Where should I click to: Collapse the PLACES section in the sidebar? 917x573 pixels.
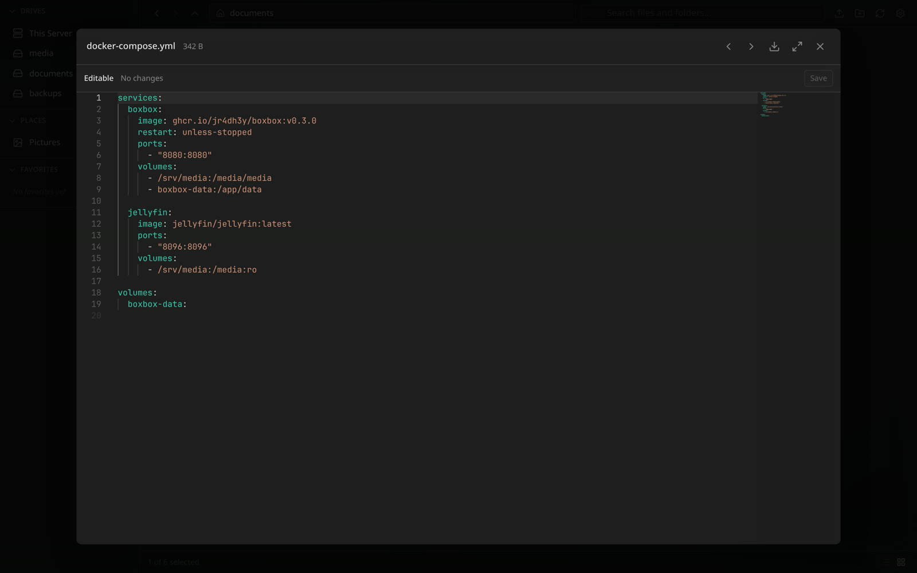point(27,120)
